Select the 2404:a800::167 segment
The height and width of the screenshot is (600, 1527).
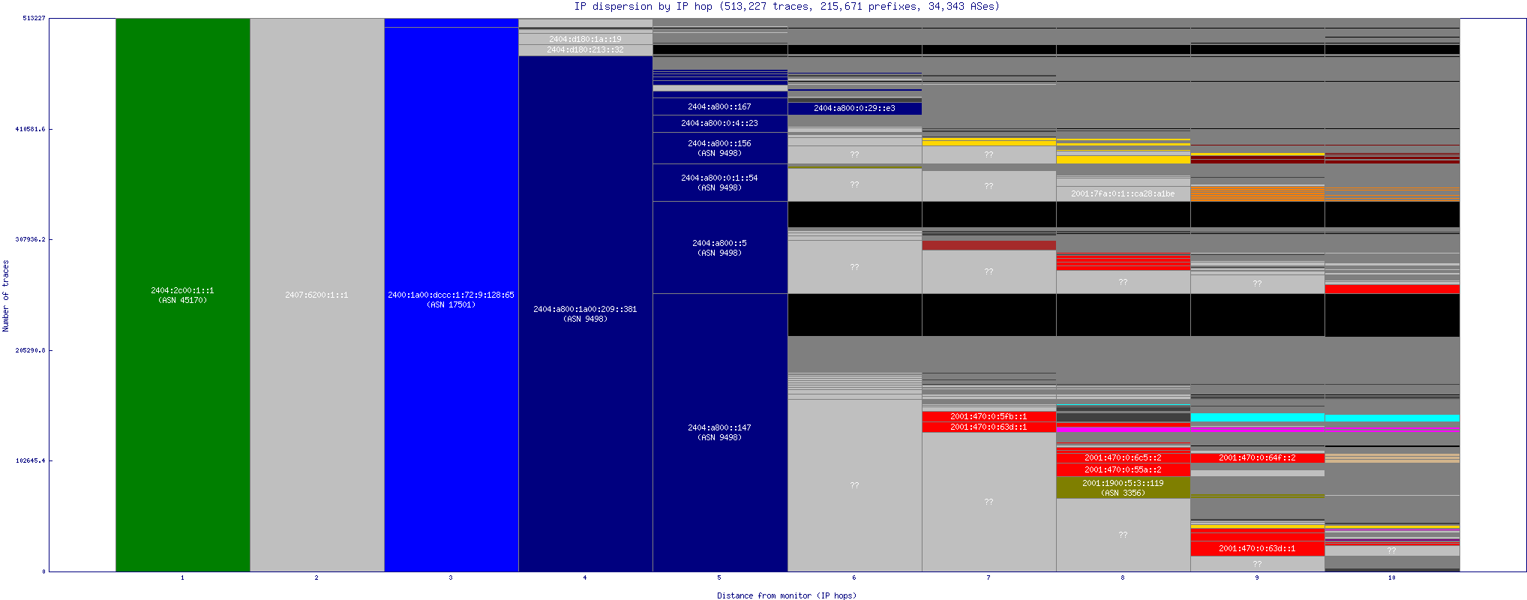[719, 106]
